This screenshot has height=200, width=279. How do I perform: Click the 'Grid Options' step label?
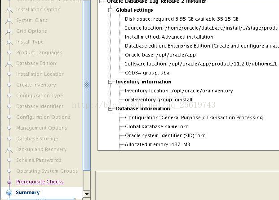(x=31, y=31)
